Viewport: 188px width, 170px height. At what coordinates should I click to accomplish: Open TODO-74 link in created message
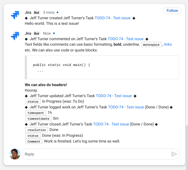click(113, 18)
